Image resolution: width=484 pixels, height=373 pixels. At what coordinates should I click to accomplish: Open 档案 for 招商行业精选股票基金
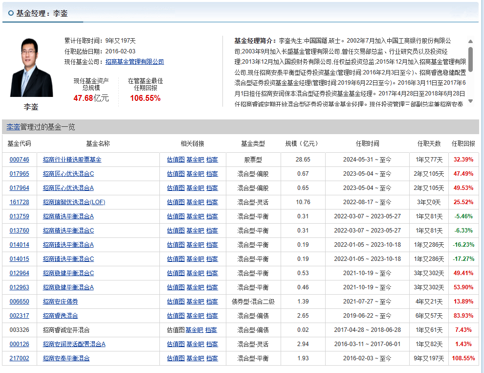point(212,160)
